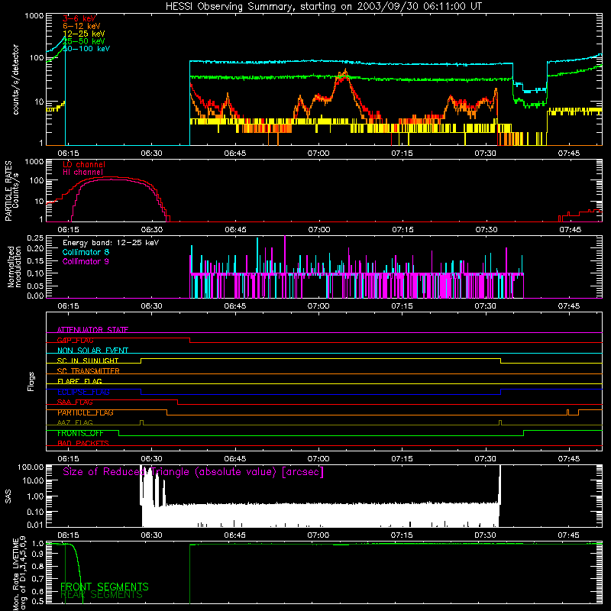Select the AAZ_FLAG label
The image size is (611, 611).
[75, 422]
